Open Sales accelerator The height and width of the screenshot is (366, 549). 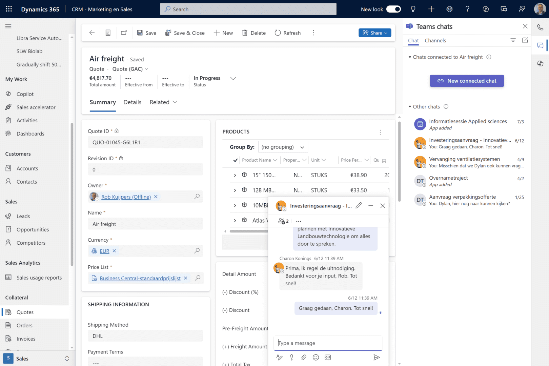point(36,107)
